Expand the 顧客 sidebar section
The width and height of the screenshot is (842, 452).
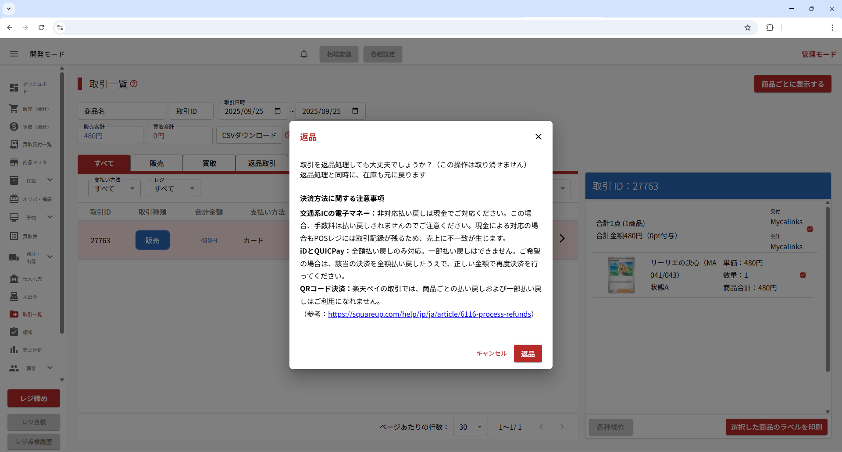click(x=50, y=368)
